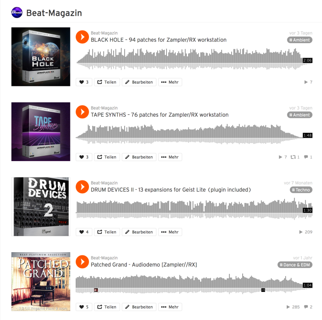Open Mehr menu for BLACK HOLE
This screenshot has height=320, width=322.
(x=170, y=82)
